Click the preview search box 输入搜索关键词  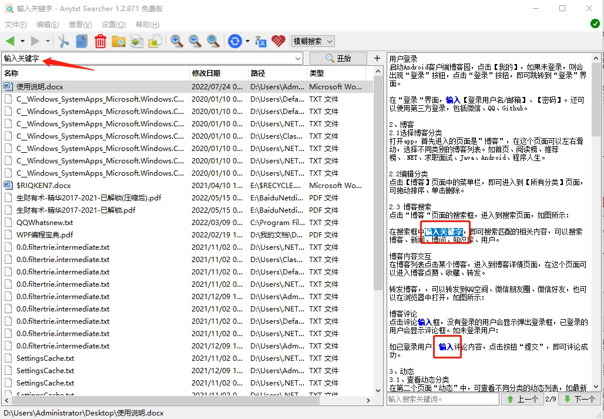[x=443, y=399]
